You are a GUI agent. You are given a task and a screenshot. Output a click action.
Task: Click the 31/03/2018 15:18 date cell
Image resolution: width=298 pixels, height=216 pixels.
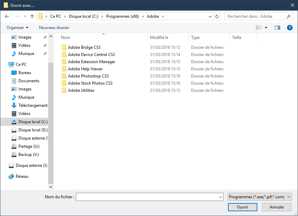tap(165, 76)
